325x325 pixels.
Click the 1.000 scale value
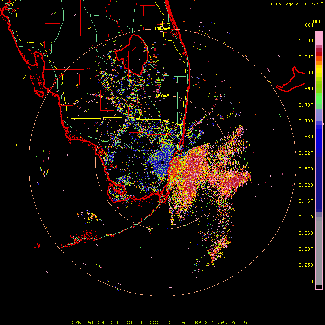pos(306,40)
